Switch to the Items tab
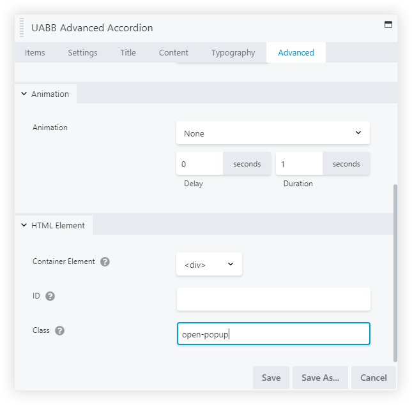Viewport: 412px width, 405px height. point(35,52)
